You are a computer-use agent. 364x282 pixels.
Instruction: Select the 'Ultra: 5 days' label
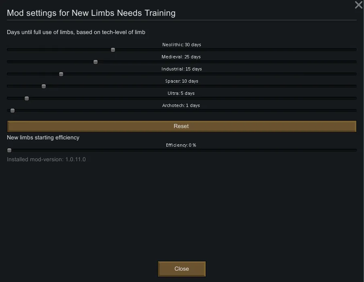(181, 93)
